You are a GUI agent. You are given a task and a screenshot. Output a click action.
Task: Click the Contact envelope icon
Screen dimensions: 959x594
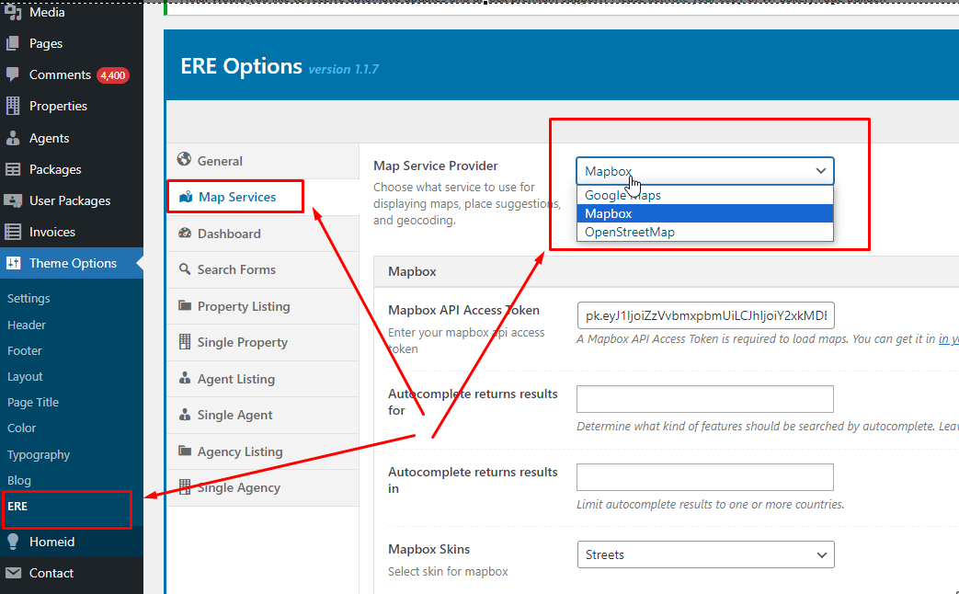(13, 573)
